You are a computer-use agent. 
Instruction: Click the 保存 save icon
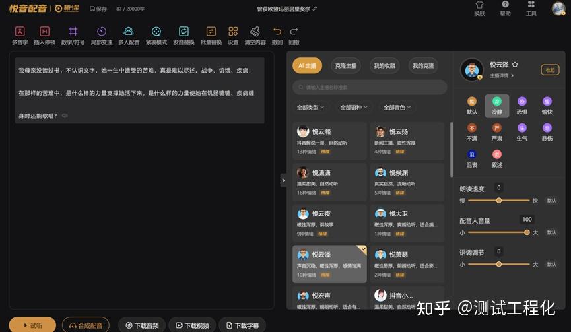click(98, 9)
